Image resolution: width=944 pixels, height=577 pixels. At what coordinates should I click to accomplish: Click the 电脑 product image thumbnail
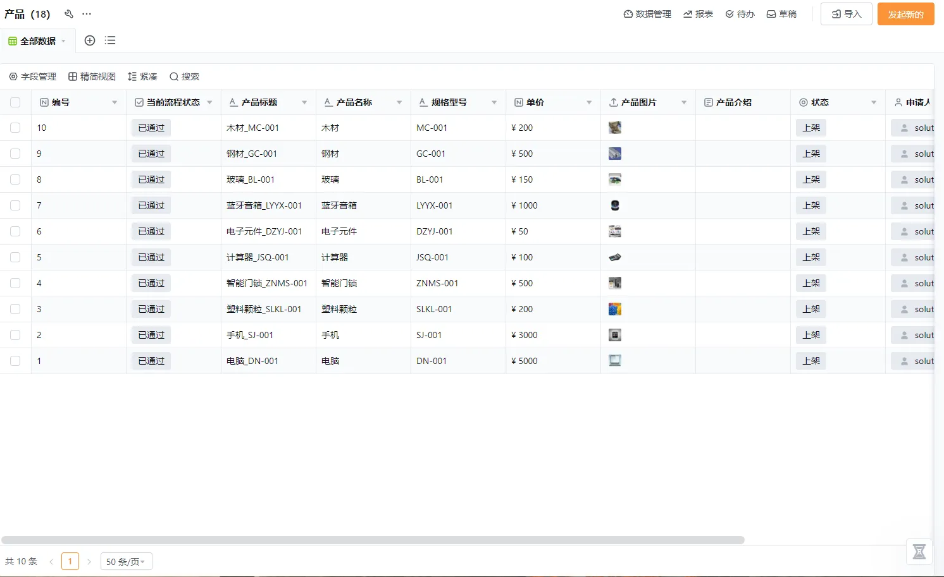point(614,360)
